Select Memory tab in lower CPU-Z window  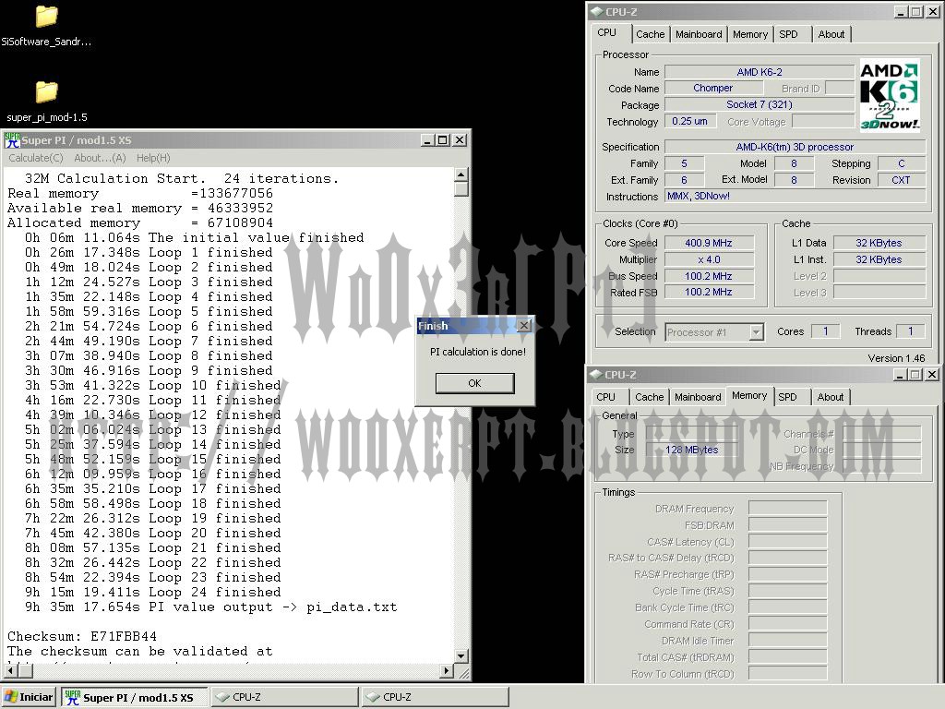tap(749, 395)
